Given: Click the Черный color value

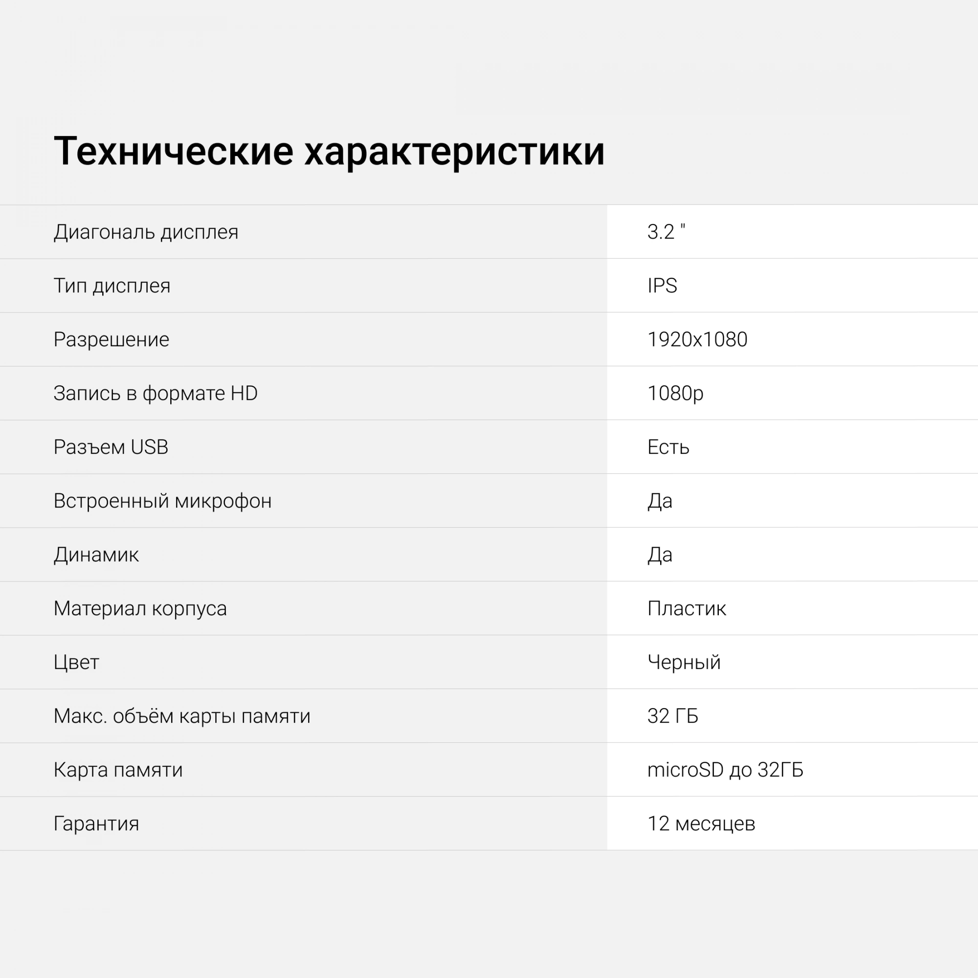Looking at the screenshot, I should coord(684,662).
